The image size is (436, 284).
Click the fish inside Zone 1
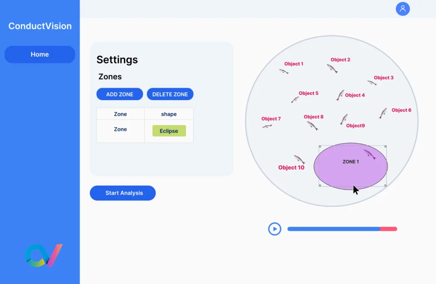(370, 154)
